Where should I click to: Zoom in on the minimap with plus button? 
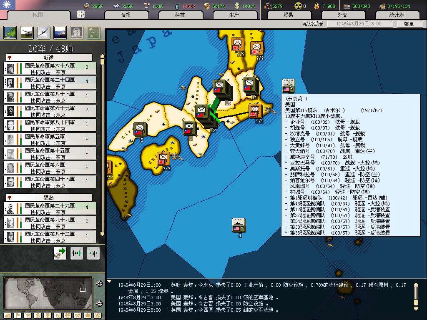click(x=99, y=283)
